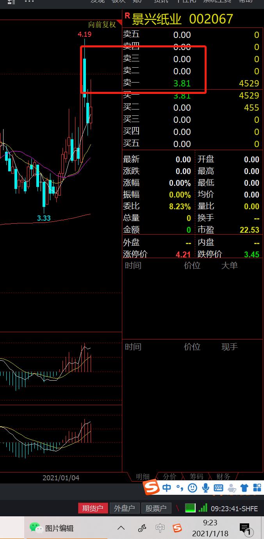Viewport: 264px width, 539px height.
Task: Click the date label 2021/01/04 on the chart axis
Action: pyautogui.click(x=61, y=478)
